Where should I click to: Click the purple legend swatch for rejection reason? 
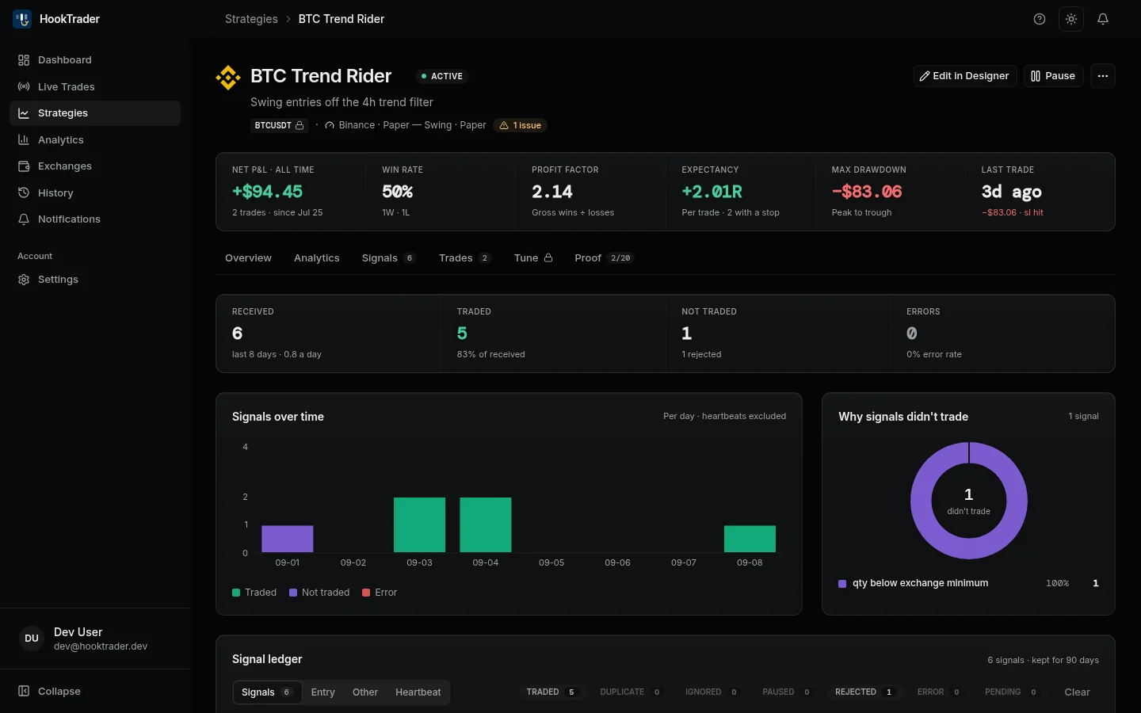(842, 584)
